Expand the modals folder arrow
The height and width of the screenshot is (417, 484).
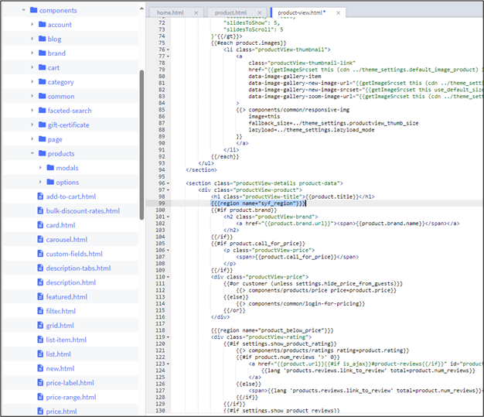(40, 168)
